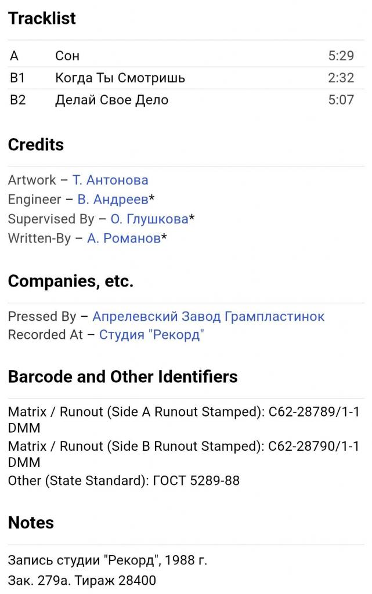This screenshot has height=594, width=372.
Task: Select track B2 Делай Свое Дело
Action: [x=186, y=100]
